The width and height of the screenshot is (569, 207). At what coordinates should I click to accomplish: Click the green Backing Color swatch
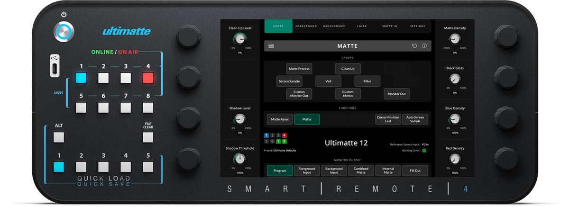(424, 151)
